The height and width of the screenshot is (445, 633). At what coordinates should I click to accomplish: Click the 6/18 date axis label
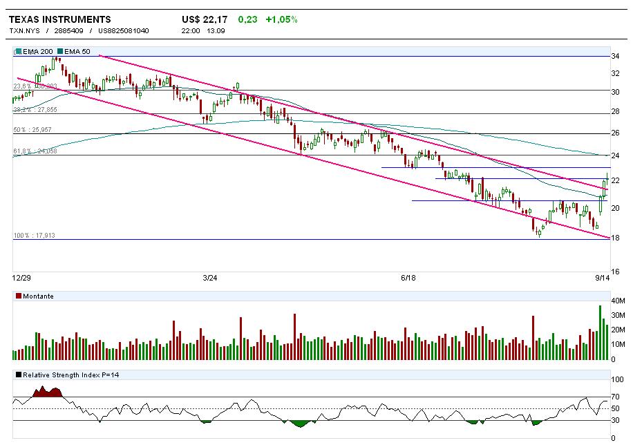coord(408,278)
